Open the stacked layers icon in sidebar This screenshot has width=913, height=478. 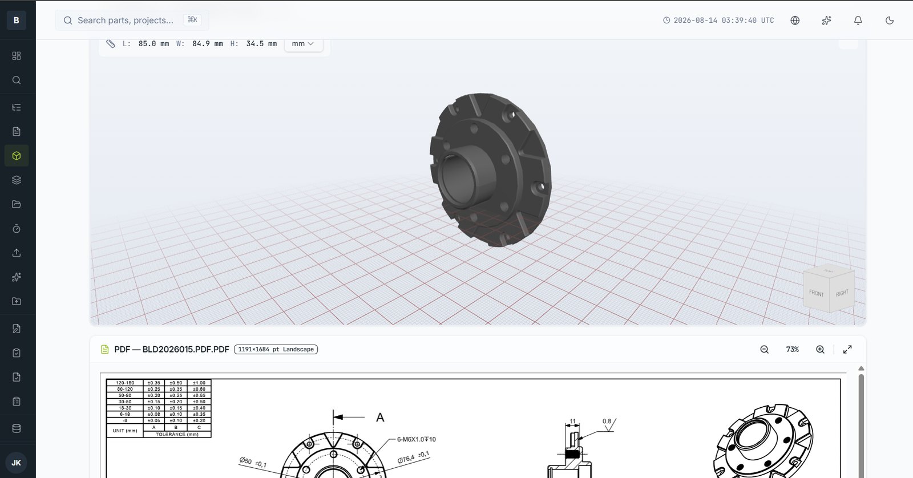pos(17,180)
